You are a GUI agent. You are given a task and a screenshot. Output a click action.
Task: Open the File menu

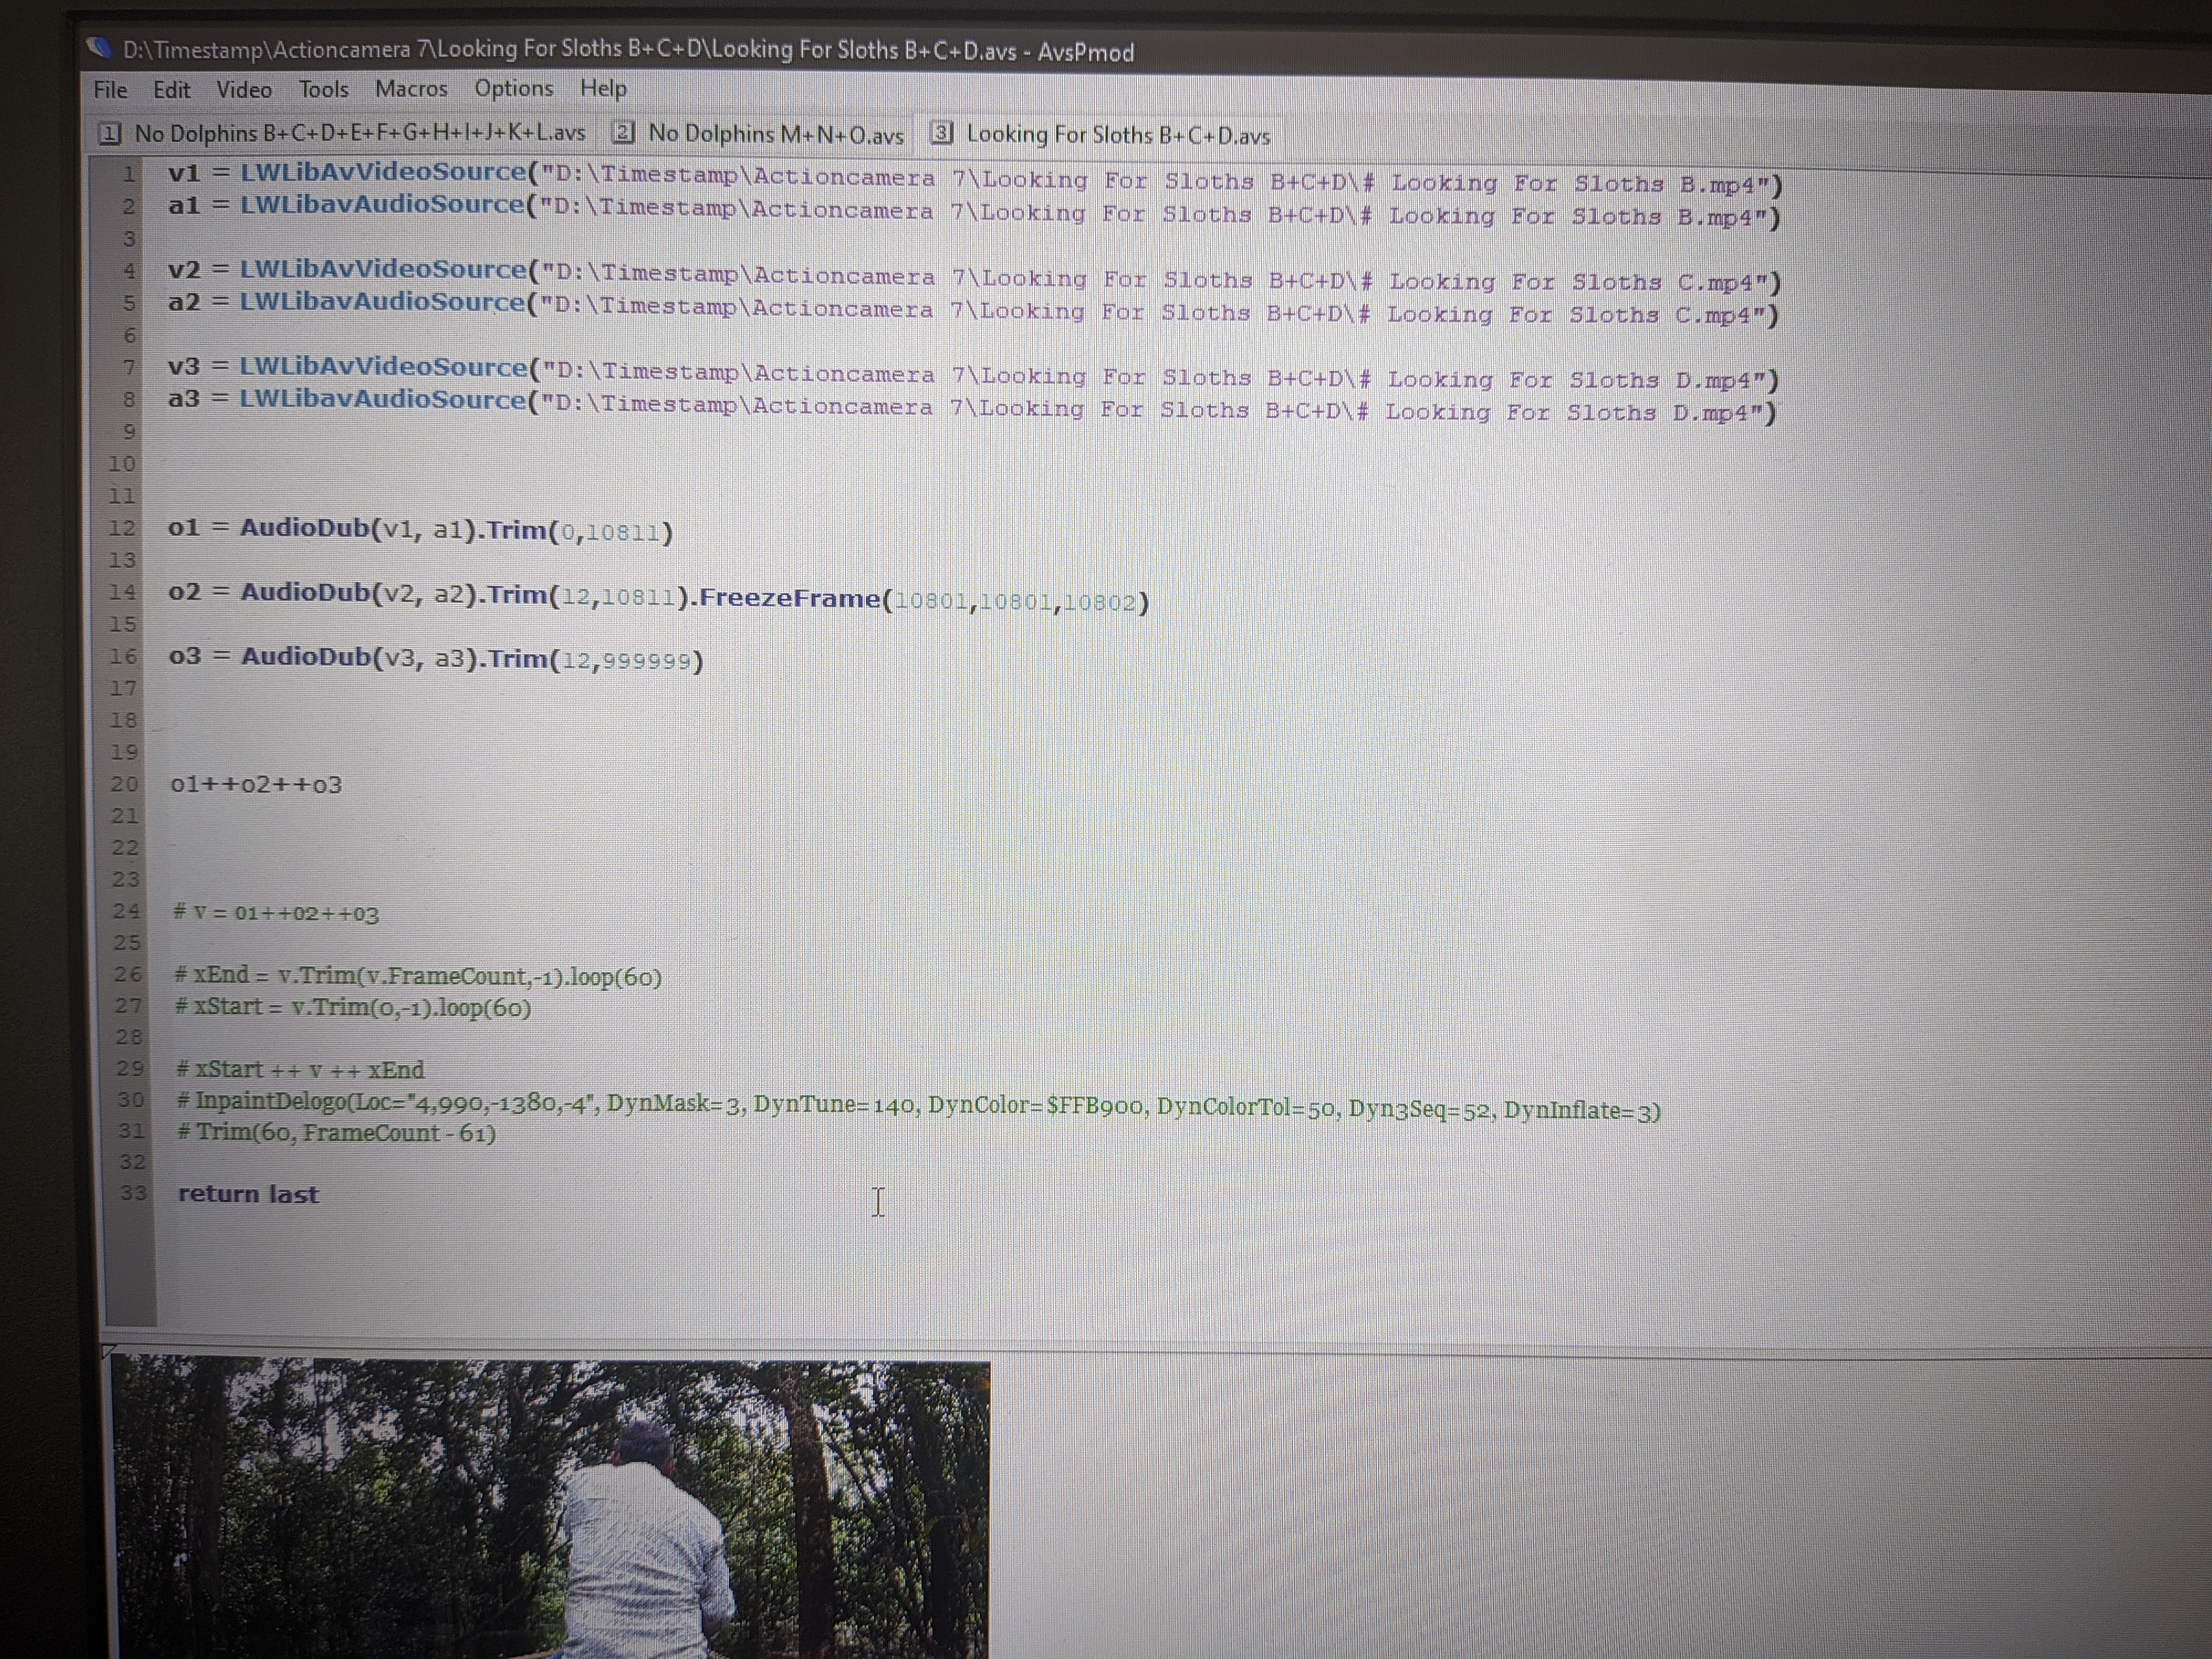tap(110, 90)
